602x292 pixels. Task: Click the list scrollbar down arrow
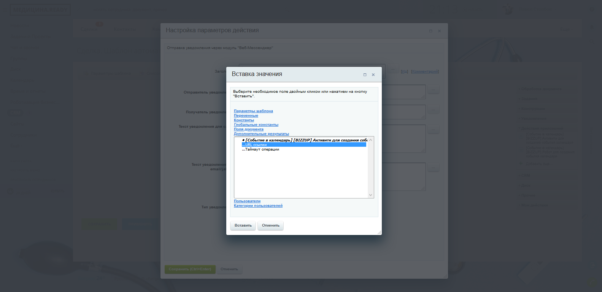coord(371,195)
